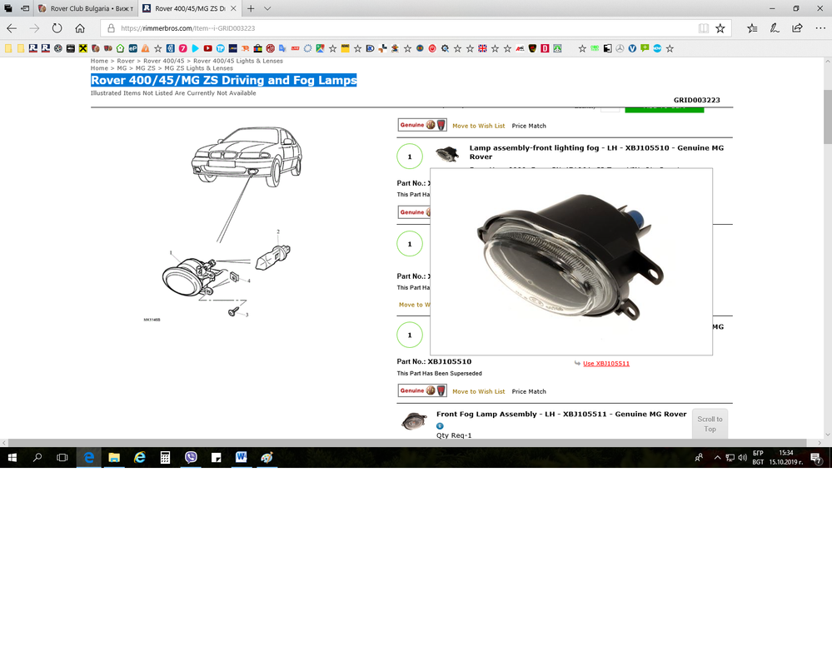The height and width of the screenshot is (666, 832).
Task: Open the browser home page
Action: (80, 28)
